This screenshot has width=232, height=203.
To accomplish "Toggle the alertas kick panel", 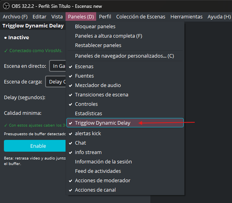I will 125,133.
